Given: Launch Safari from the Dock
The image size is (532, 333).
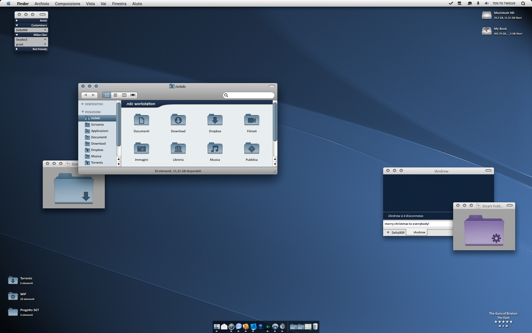Looking at the screenshot, I should (x=231, y=326).
